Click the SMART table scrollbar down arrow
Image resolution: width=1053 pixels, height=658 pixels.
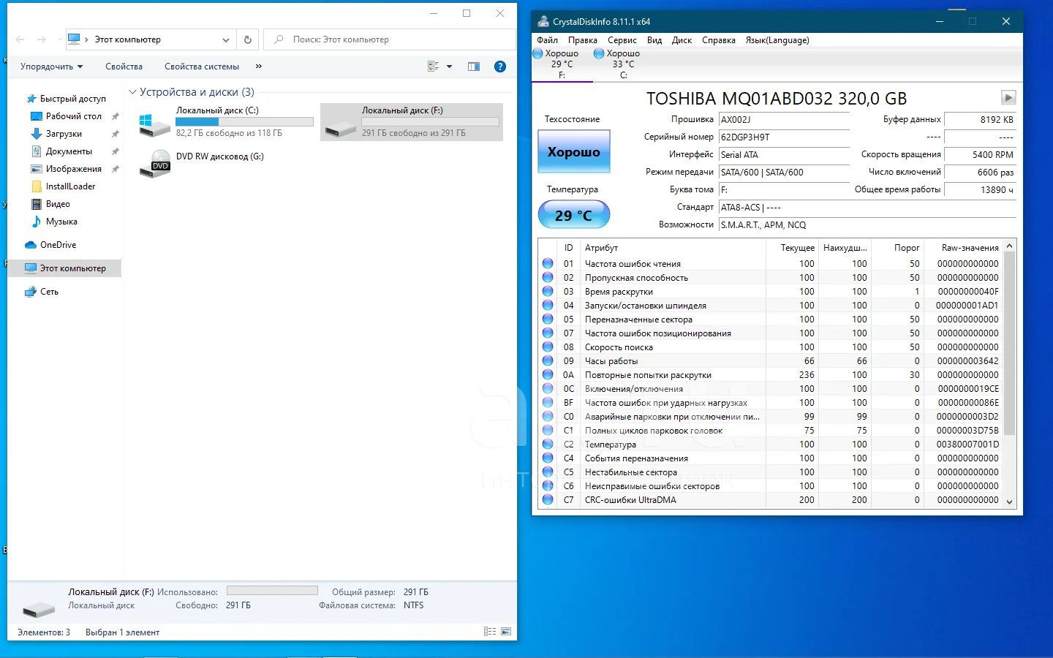pos(1010,502)
